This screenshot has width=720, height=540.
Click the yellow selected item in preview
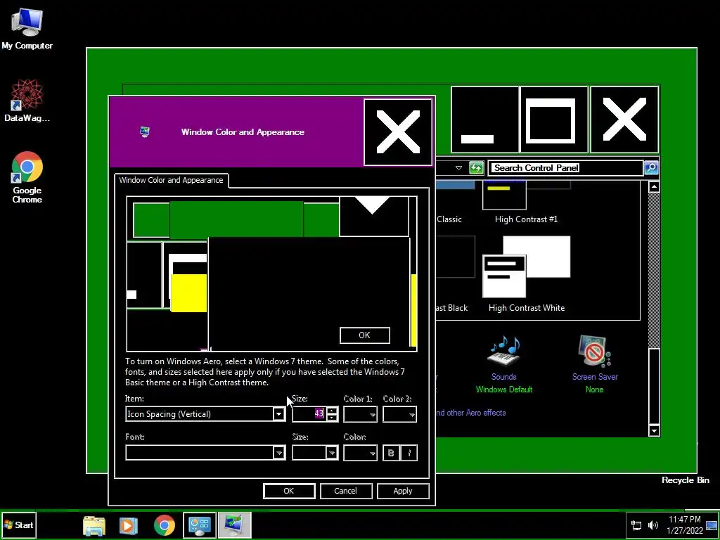pos(188,293)
